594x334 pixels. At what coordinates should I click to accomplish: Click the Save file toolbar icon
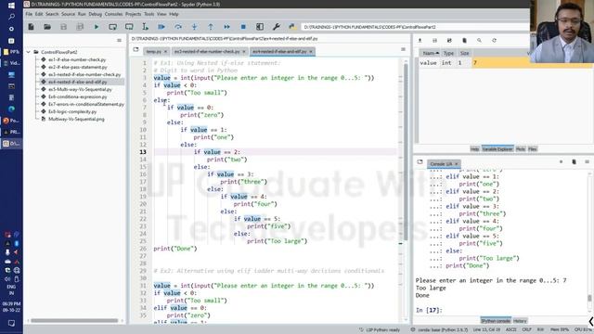(64, 27)
